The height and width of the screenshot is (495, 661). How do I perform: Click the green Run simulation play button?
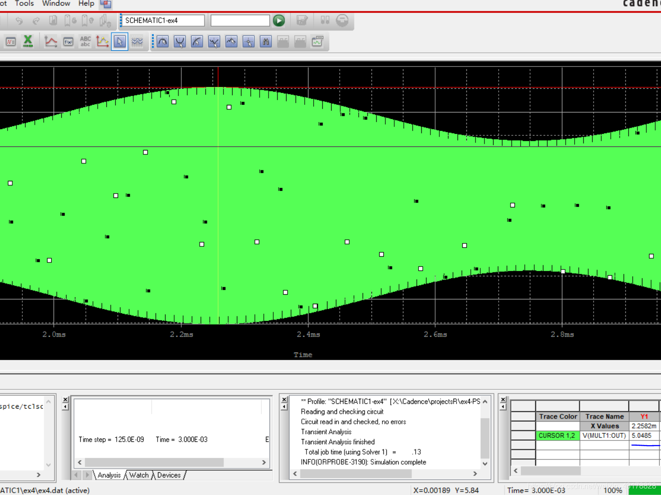click(x=279, y=20)
